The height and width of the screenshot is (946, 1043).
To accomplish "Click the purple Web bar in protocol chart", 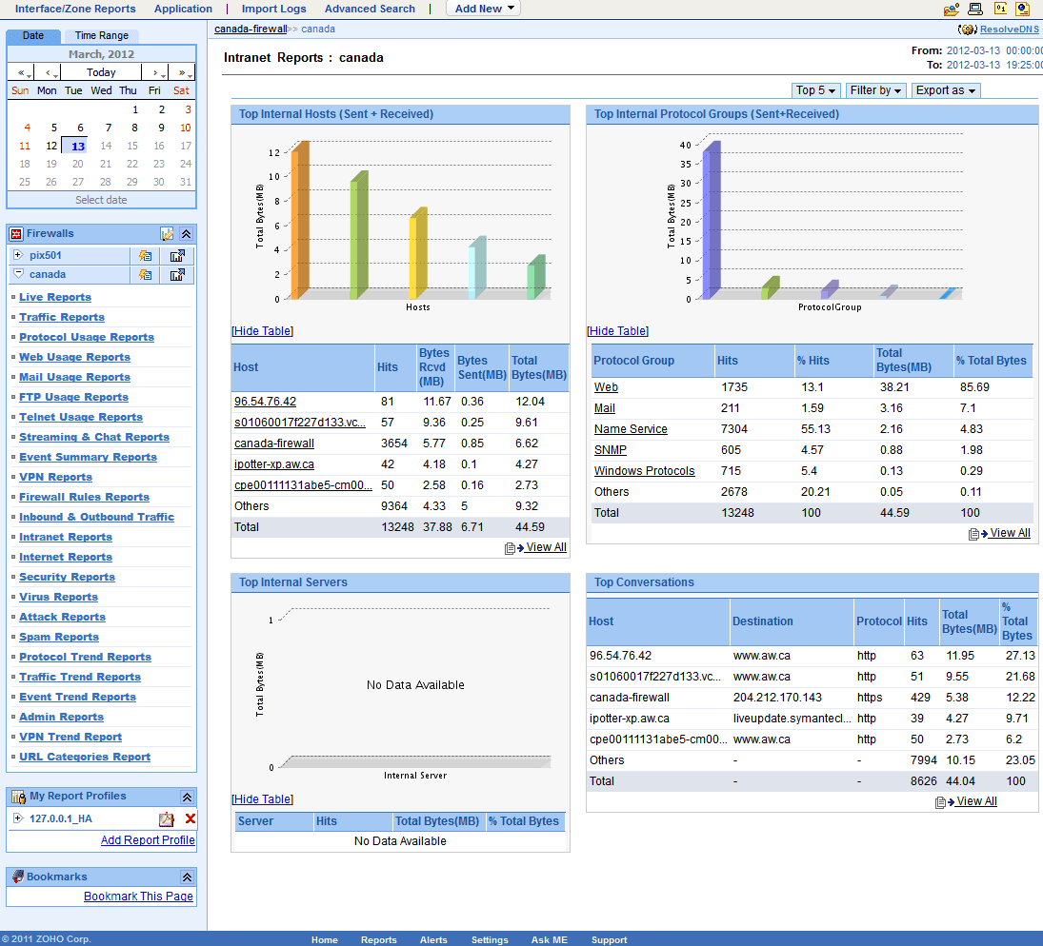I will click(x=712, y=220).
